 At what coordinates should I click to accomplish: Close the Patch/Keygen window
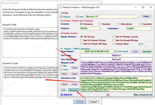151,7
